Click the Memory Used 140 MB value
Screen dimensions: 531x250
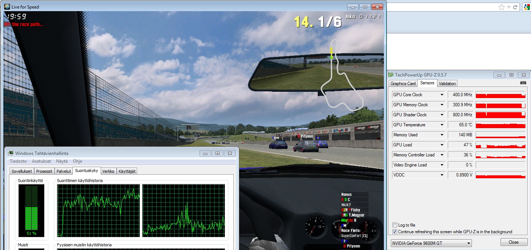(461, 135)
